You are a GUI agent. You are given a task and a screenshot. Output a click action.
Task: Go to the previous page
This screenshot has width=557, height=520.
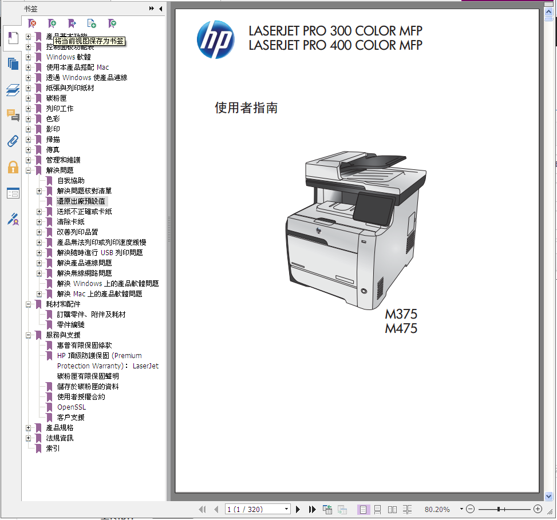pyautogui.click(x=216, y=510)
